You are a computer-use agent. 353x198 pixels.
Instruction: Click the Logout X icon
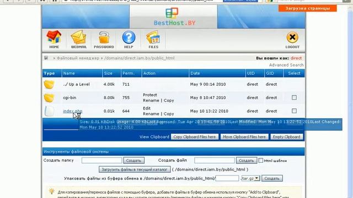[292, 40]
